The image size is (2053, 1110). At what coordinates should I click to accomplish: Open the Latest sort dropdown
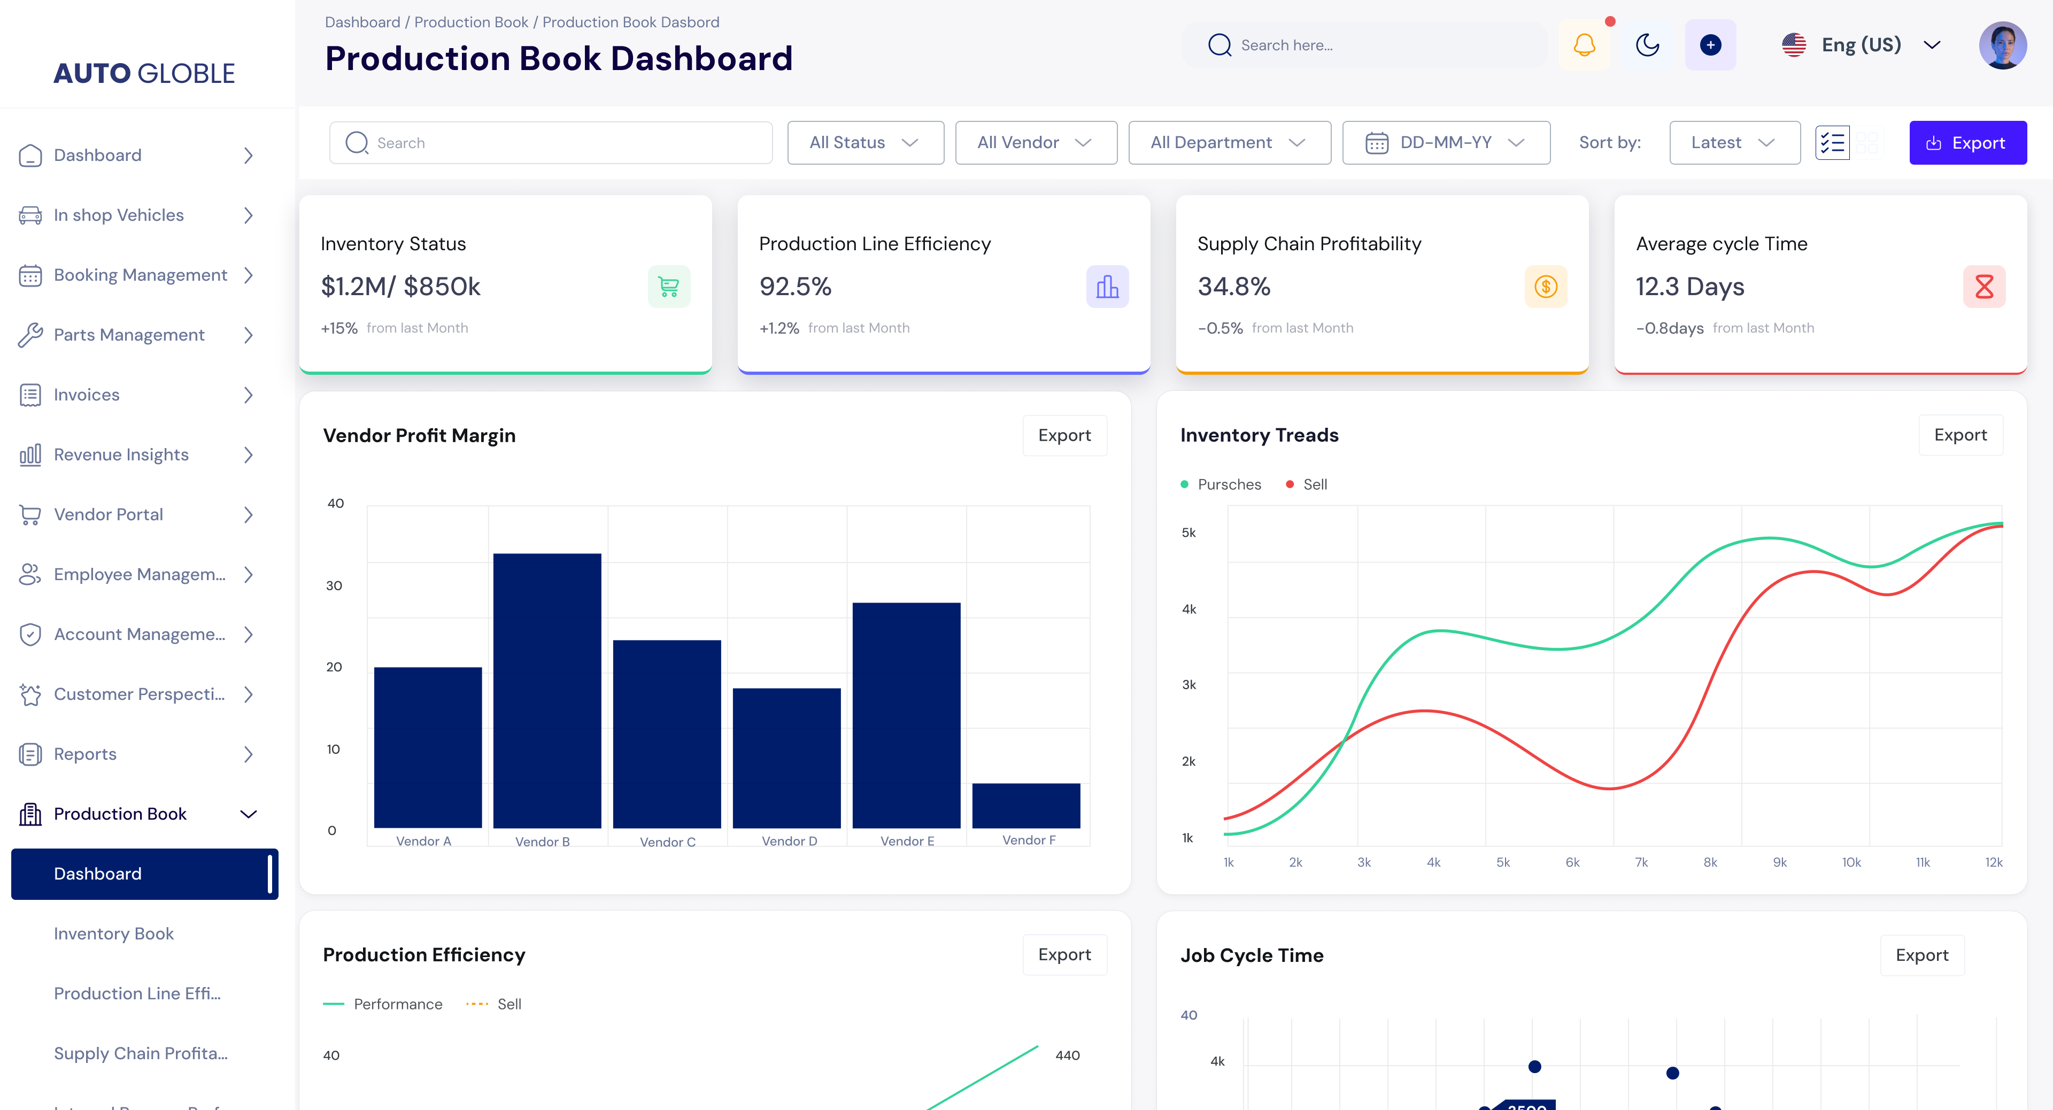[x=1734, y=143]
